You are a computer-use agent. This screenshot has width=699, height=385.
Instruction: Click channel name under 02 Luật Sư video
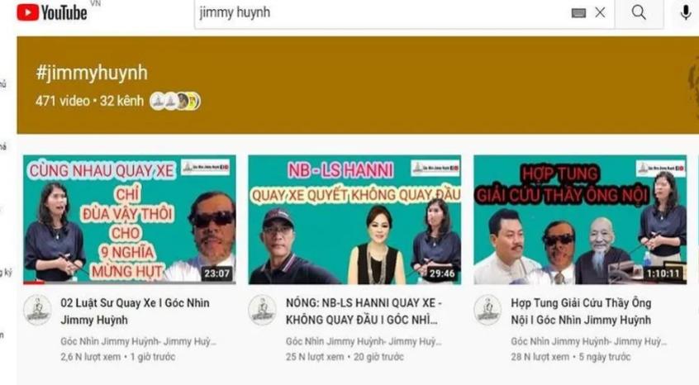tap(136, 340)
